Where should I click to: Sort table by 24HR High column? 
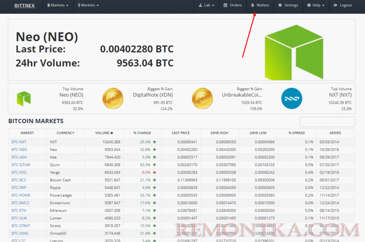[x=219, y=133]
